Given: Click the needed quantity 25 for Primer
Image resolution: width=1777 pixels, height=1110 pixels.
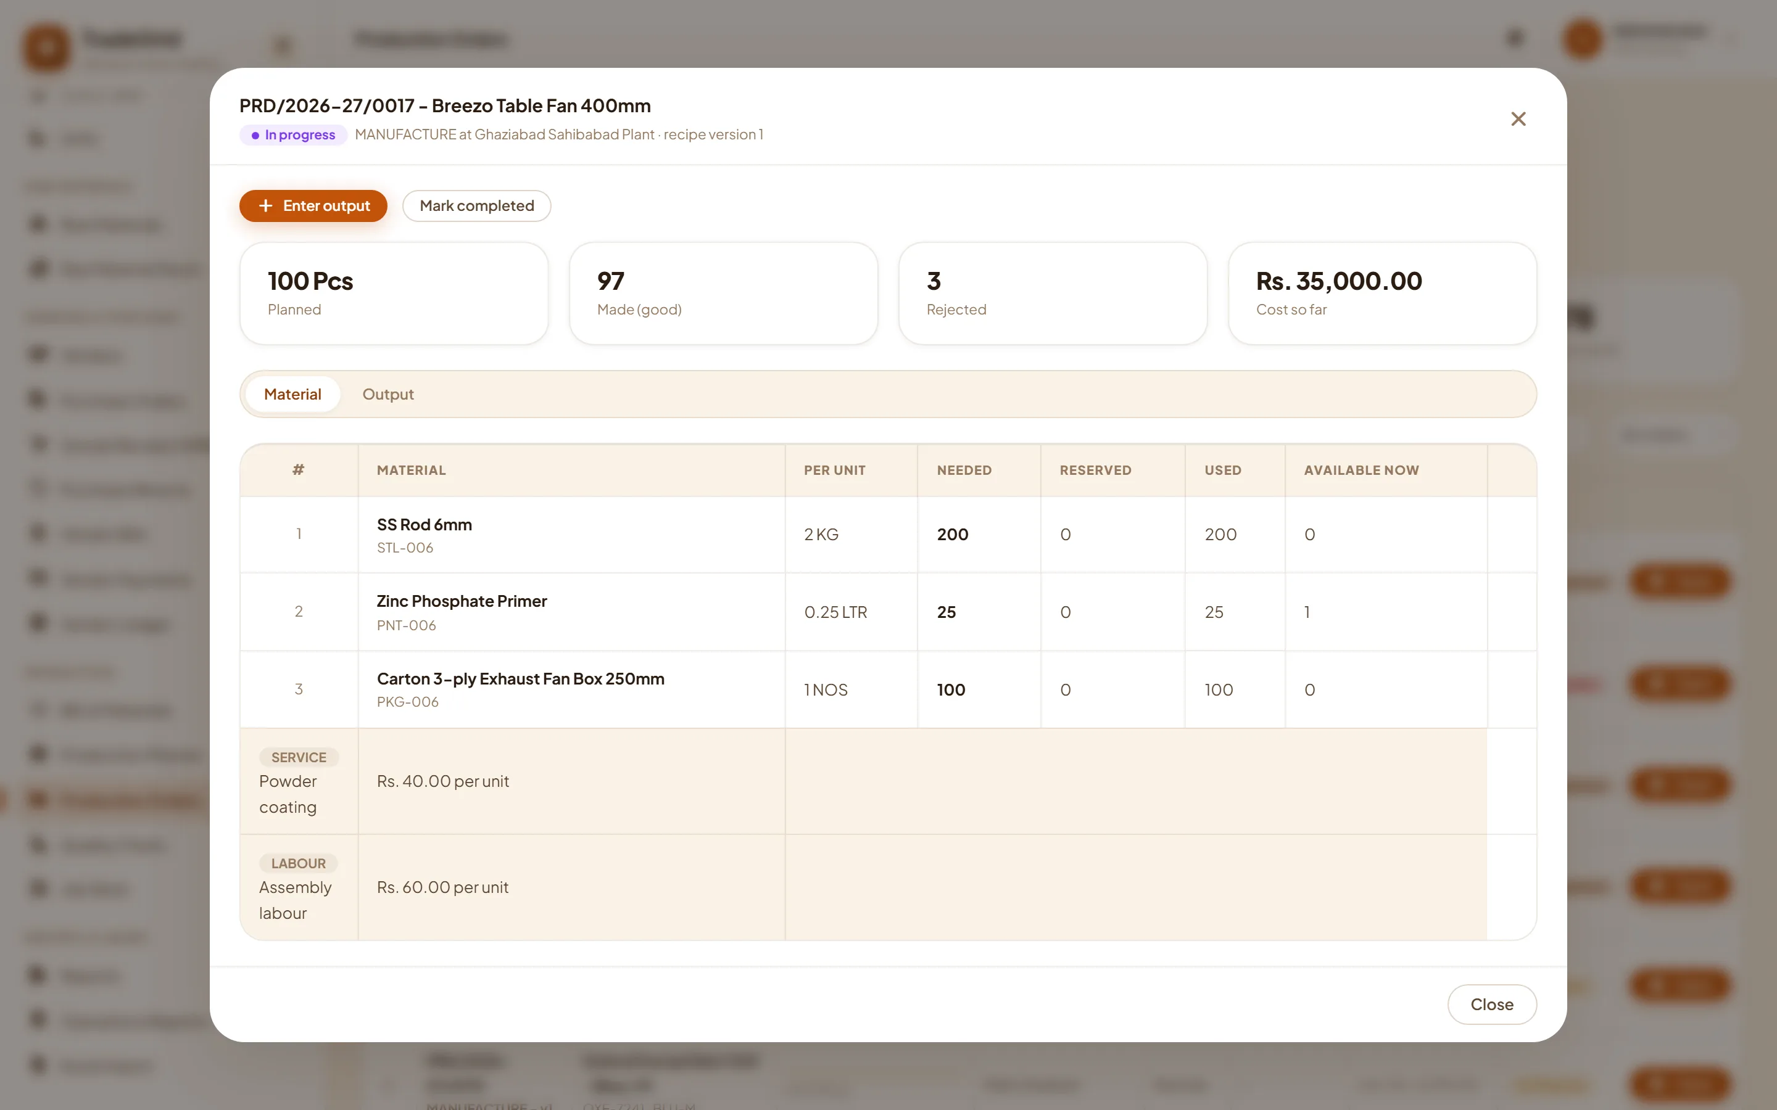Looking at the screenshot, I should click(946, 612).
